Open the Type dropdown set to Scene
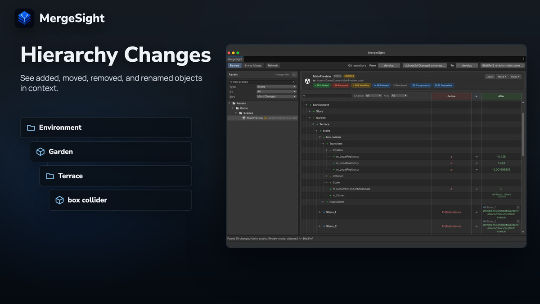The height and width of the screenshot is (304, 540). (x=276, y=86)
